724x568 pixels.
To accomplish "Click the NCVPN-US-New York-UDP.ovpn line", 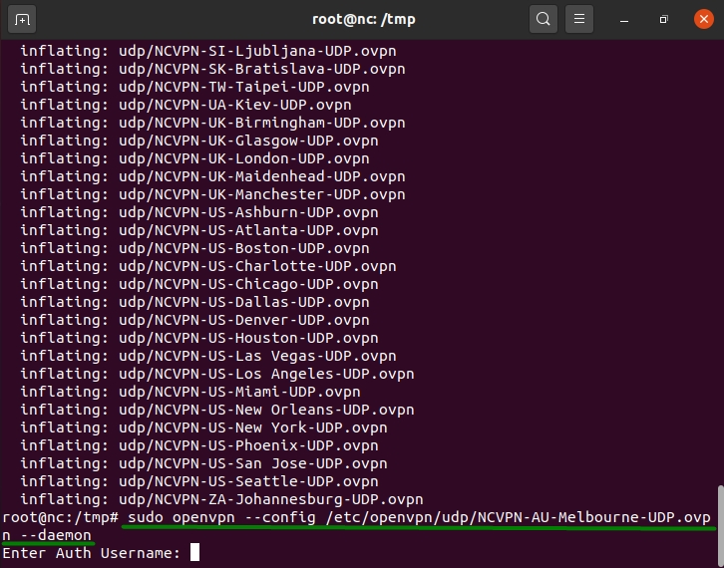I will [203, 427].
